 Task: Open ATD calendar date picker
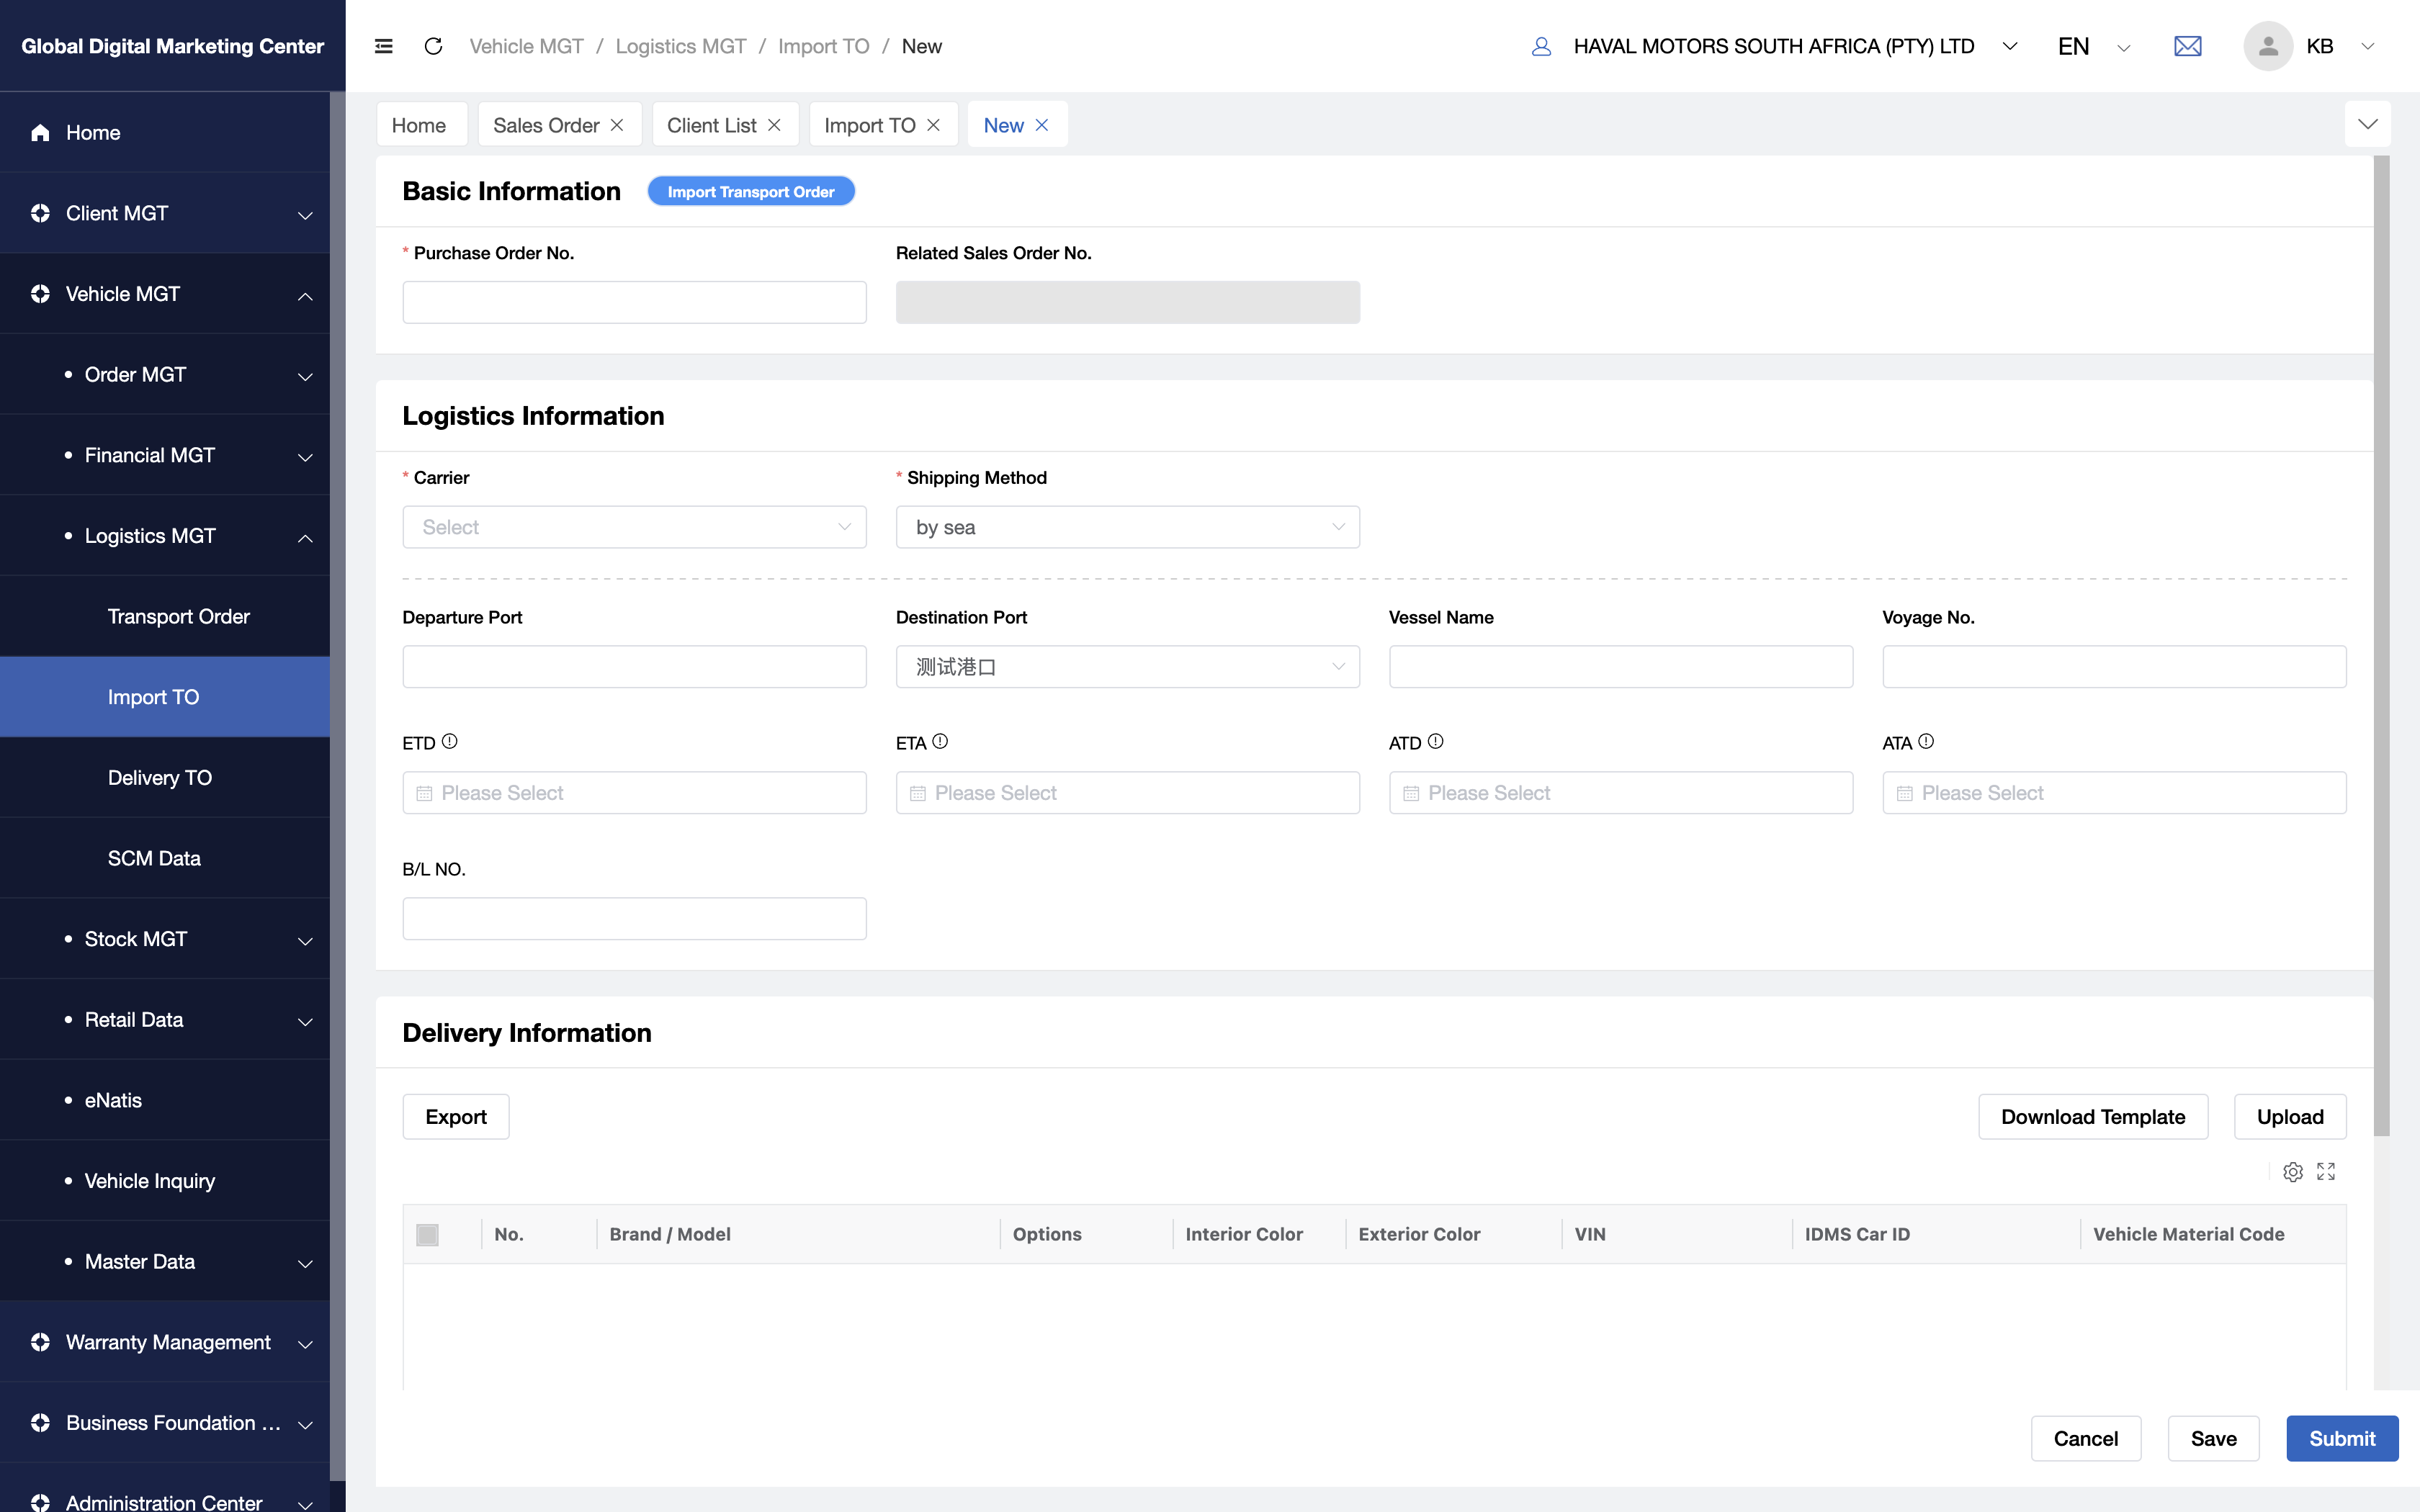tap(1620, 793)
